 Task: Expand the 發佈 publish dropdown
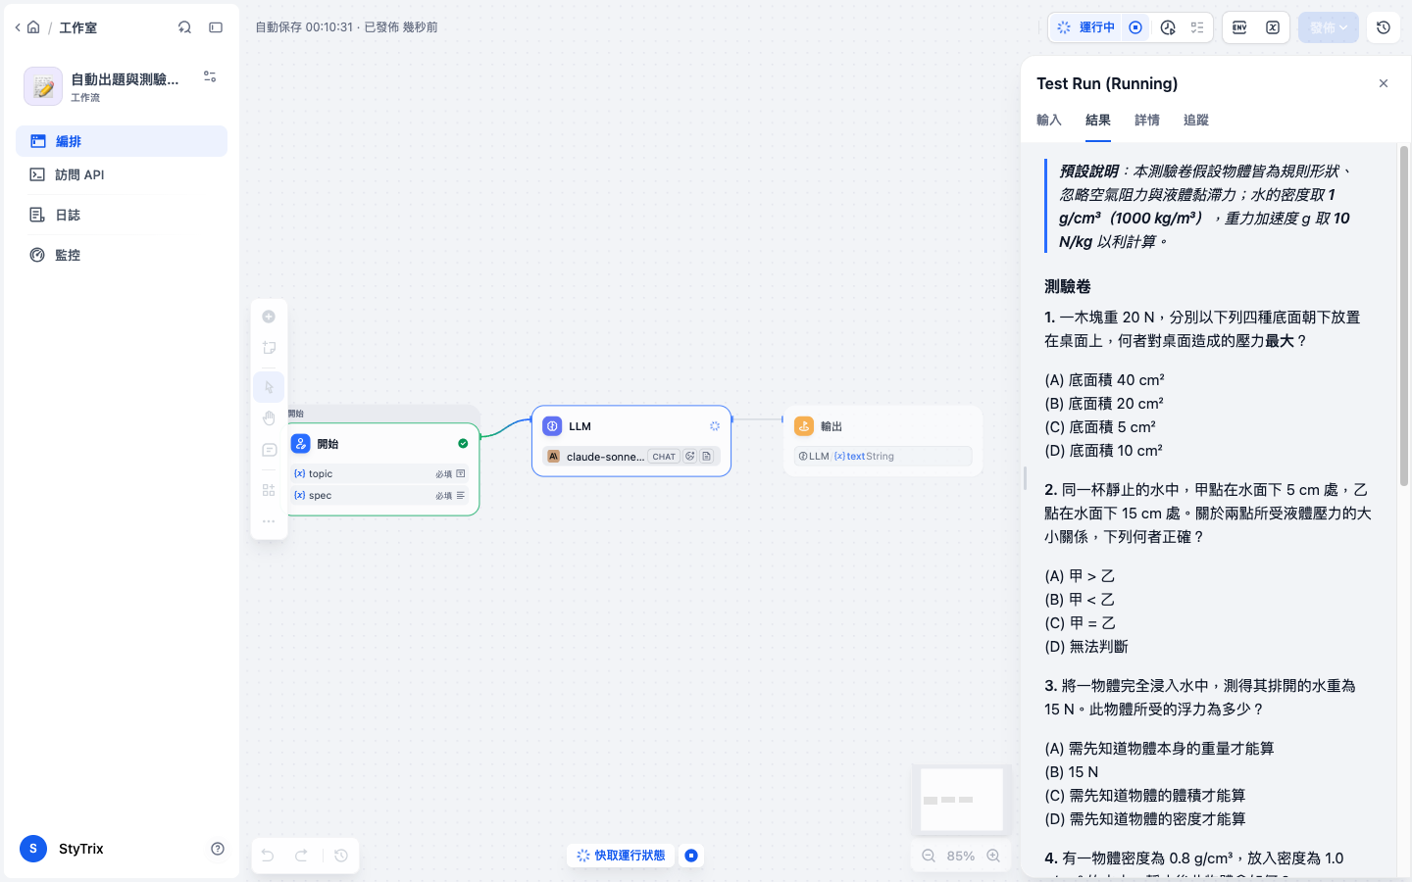point(1329,27)
